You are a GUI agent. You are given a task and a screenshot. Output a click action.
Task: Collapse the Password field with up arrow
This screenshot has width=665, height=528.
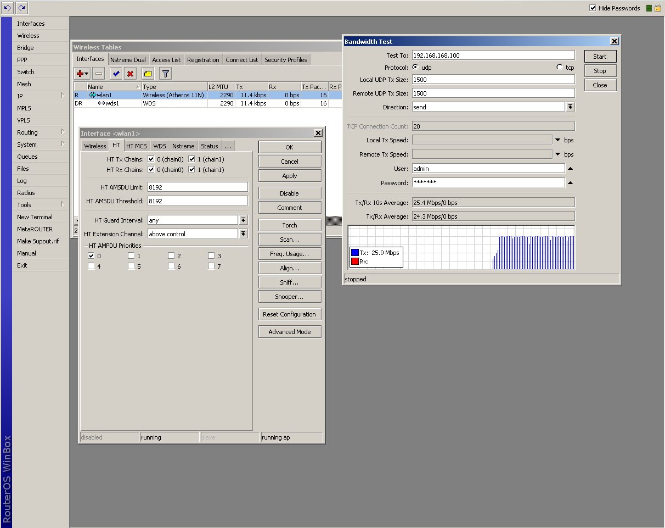570,183
